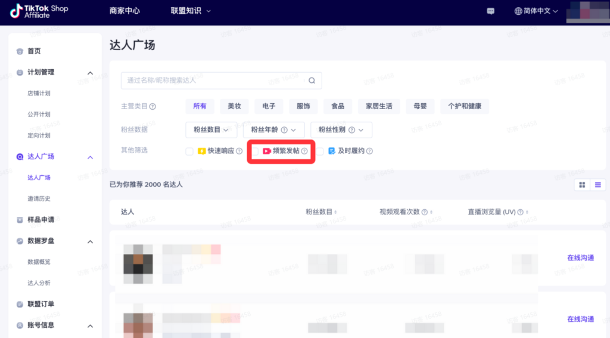Switch to list view layout
The image size is (610, 338).
598,185
